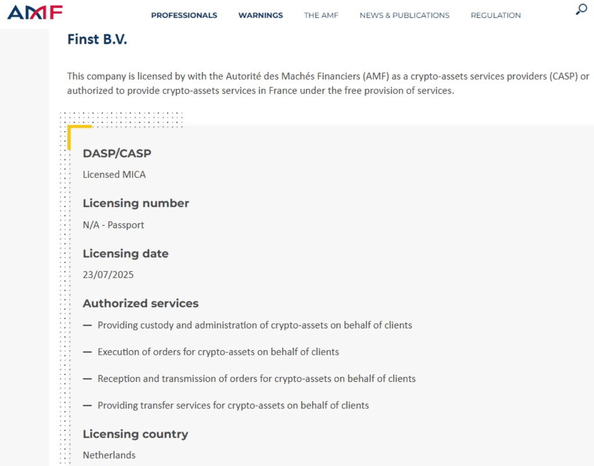This screenshot has height=466, width=594.
Task: Click the Authorized services heading
Action: tap(140, 303)
